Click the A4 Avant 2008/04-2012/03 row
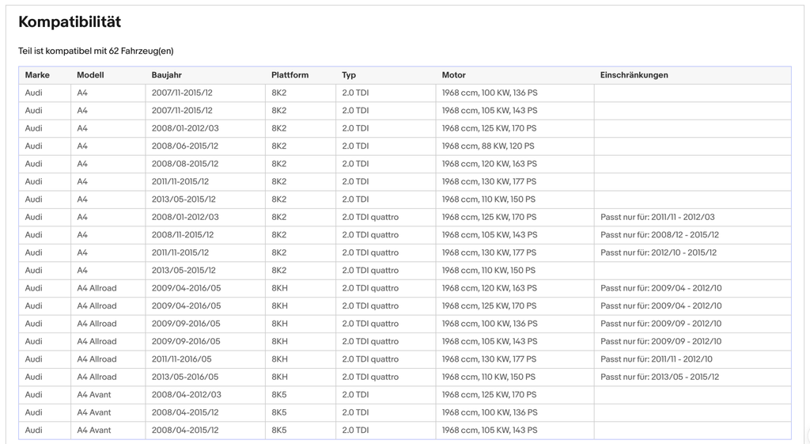 click(405, 395)
